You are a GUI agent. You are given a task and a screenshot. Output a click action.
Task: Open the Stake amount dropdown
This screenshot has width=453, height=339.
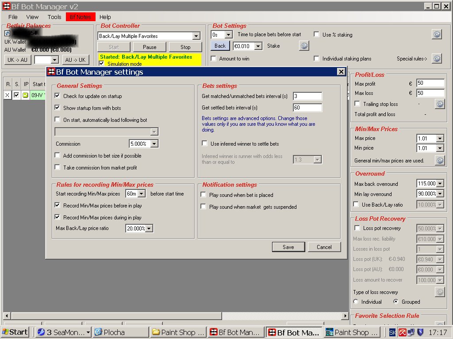(258, 46)
